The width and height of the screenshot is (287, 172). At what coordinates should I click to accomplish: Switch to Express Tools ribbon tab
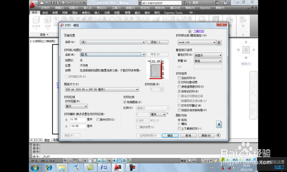click(173, 13)
